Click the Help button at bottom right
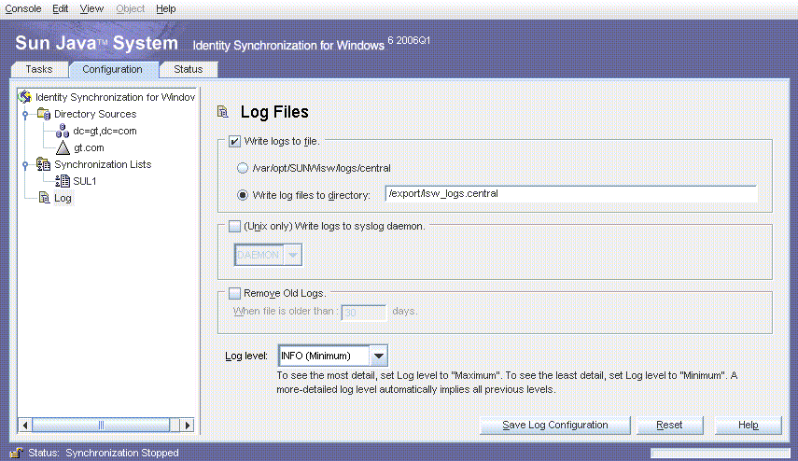 coord(749,425)
